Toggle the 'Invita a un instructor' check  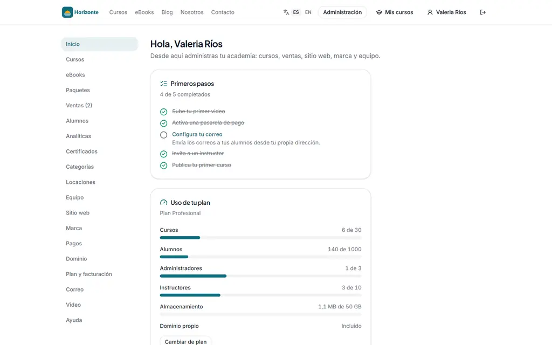pos(164,154)
